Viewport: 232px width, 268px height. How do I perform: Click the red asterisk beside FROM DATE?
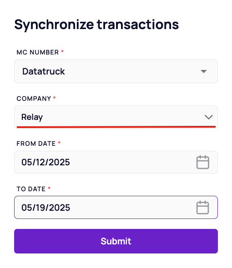pos(59,143)
